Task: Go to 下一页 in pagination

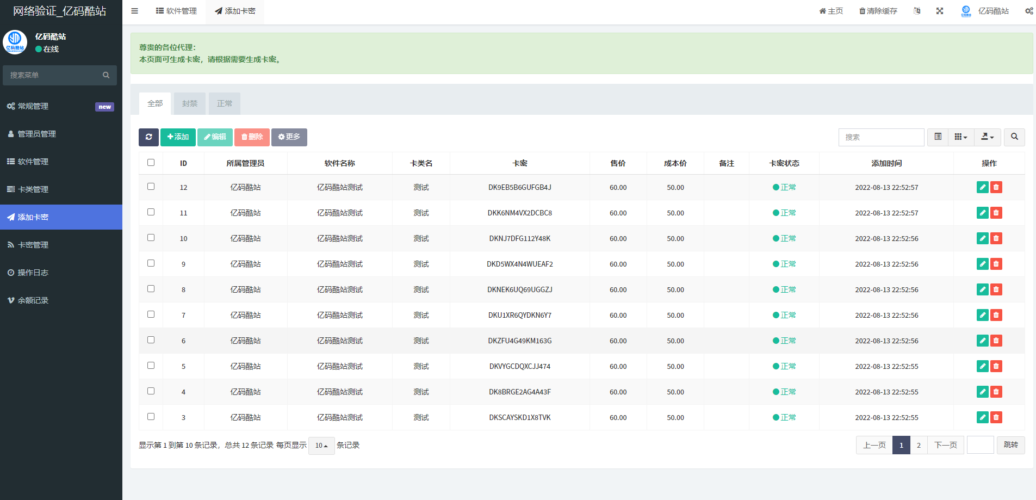Action: pos(945,445)
